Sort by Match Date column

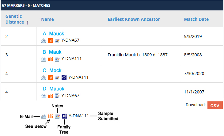click(x=196, y=19)
